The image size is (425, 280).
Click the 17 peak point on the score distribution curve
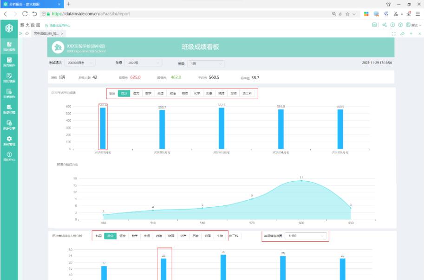click(x=301, y=180)
